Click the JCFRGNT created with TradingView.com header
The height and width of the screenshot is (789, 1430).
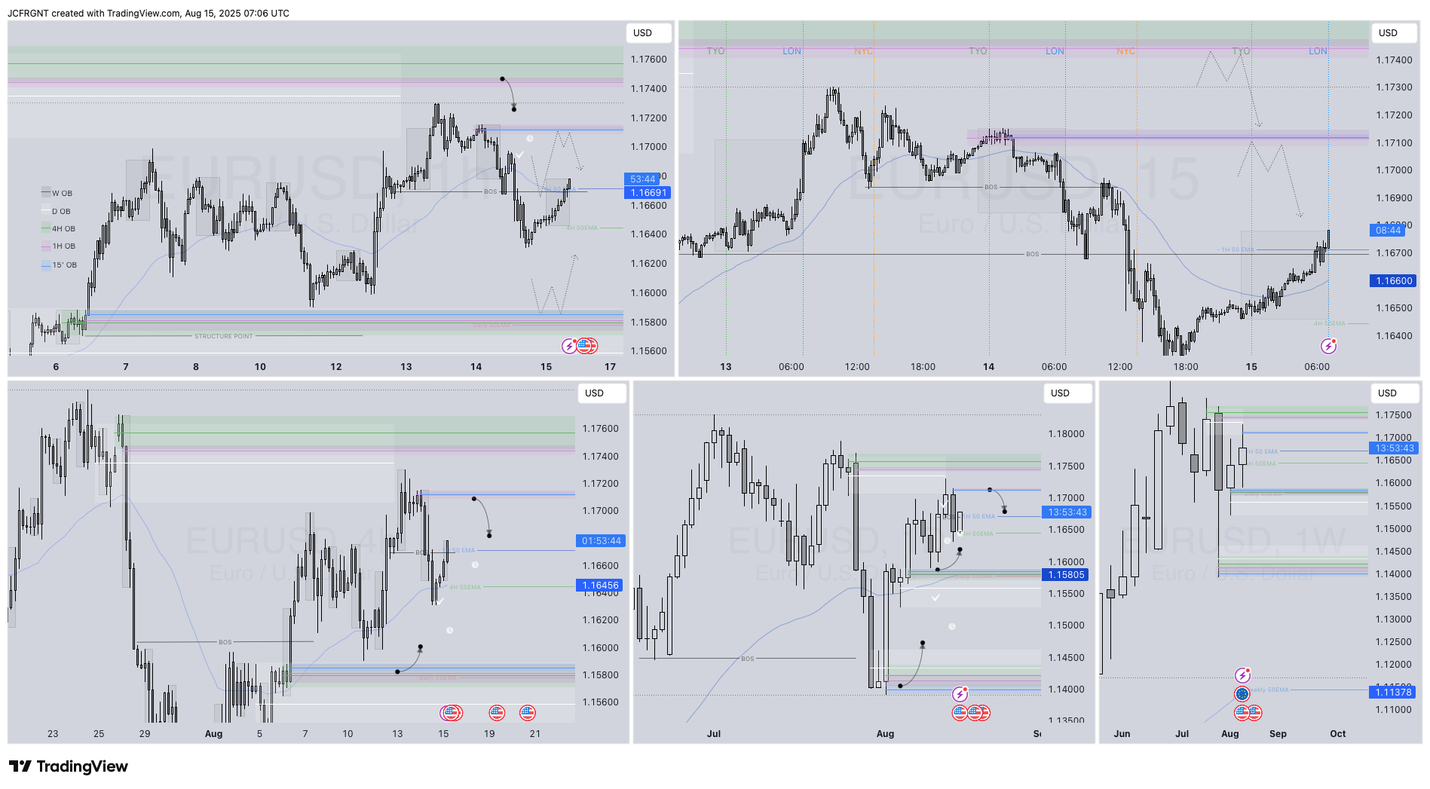149,14
